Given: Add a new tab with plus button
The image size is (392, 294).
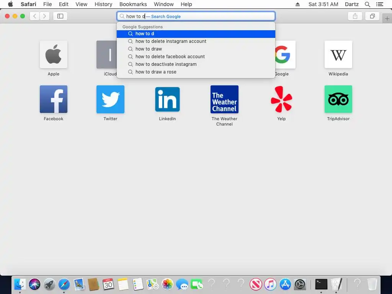Looking at the screenshot, I should pyautogui.click(x=387, y=19).
